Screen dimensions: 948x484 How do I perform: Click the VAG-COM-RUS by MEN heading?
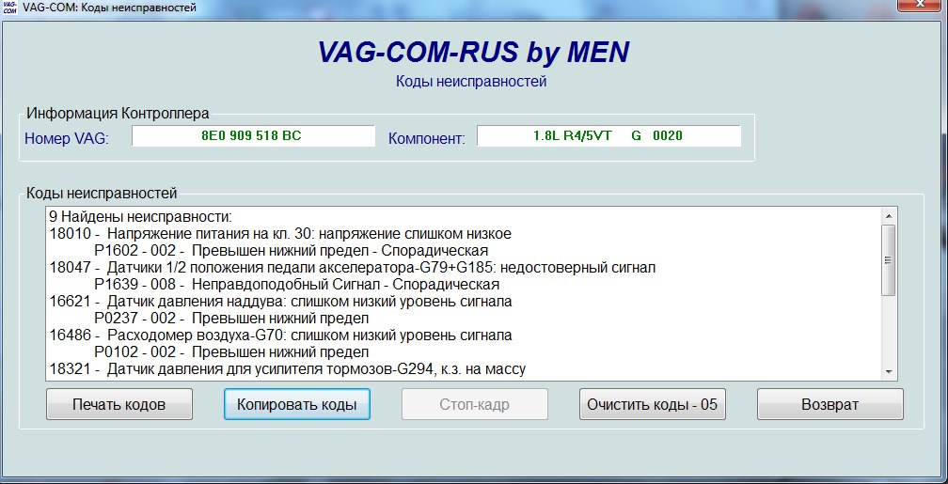click(473, 52)
